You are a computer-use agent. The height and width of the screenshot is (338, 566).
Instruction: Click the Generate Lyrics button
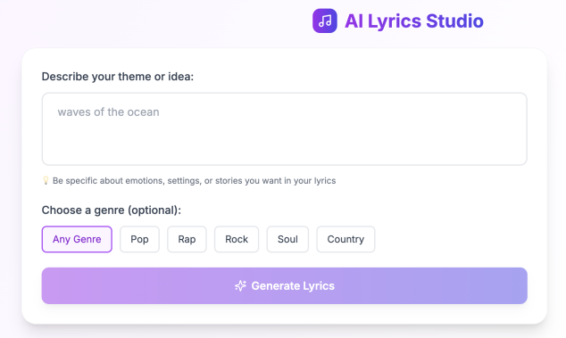[x=285, y=285]
